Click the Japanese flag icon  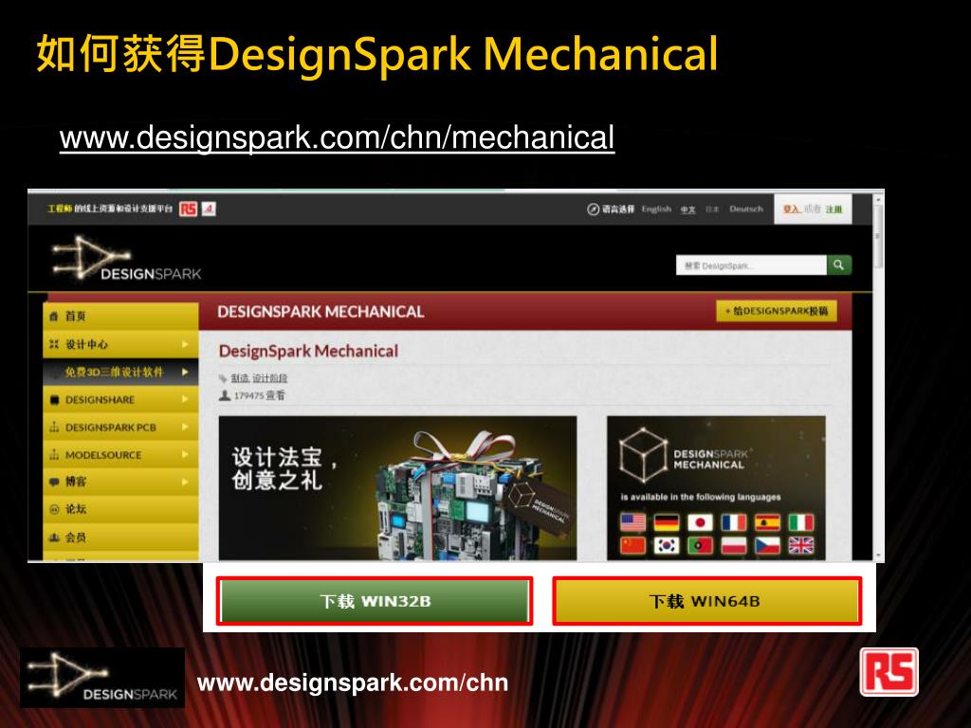(x=701, y=523)
